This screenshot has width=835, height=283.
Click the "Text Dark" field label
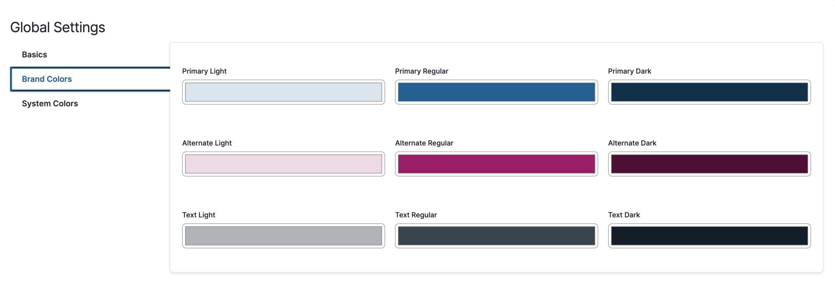pyautogui.click(x=624, y=215)
